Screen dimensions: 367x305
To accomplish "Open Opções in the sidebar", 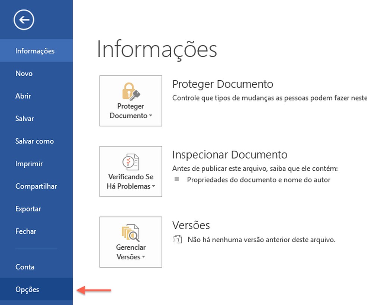I will 36,289.
